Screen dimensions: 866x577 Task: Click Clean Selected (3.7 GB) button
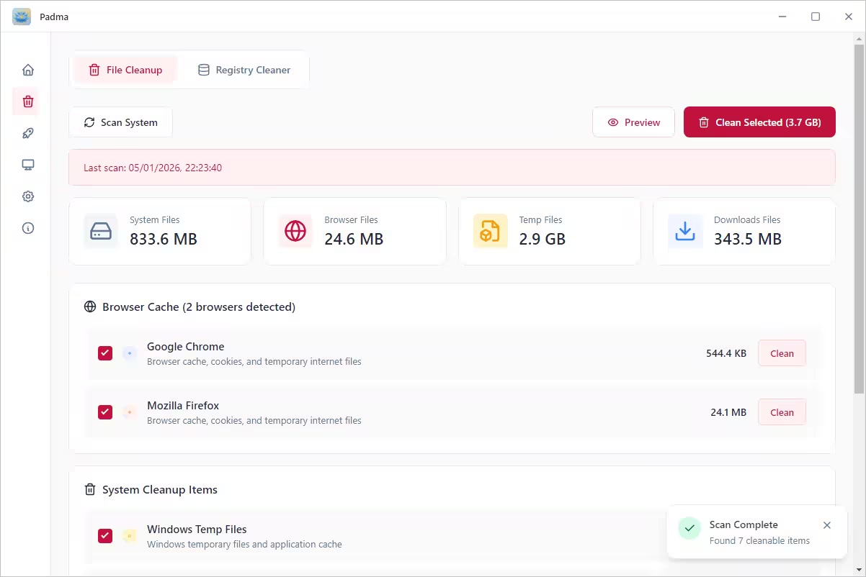tap(759, 122)
